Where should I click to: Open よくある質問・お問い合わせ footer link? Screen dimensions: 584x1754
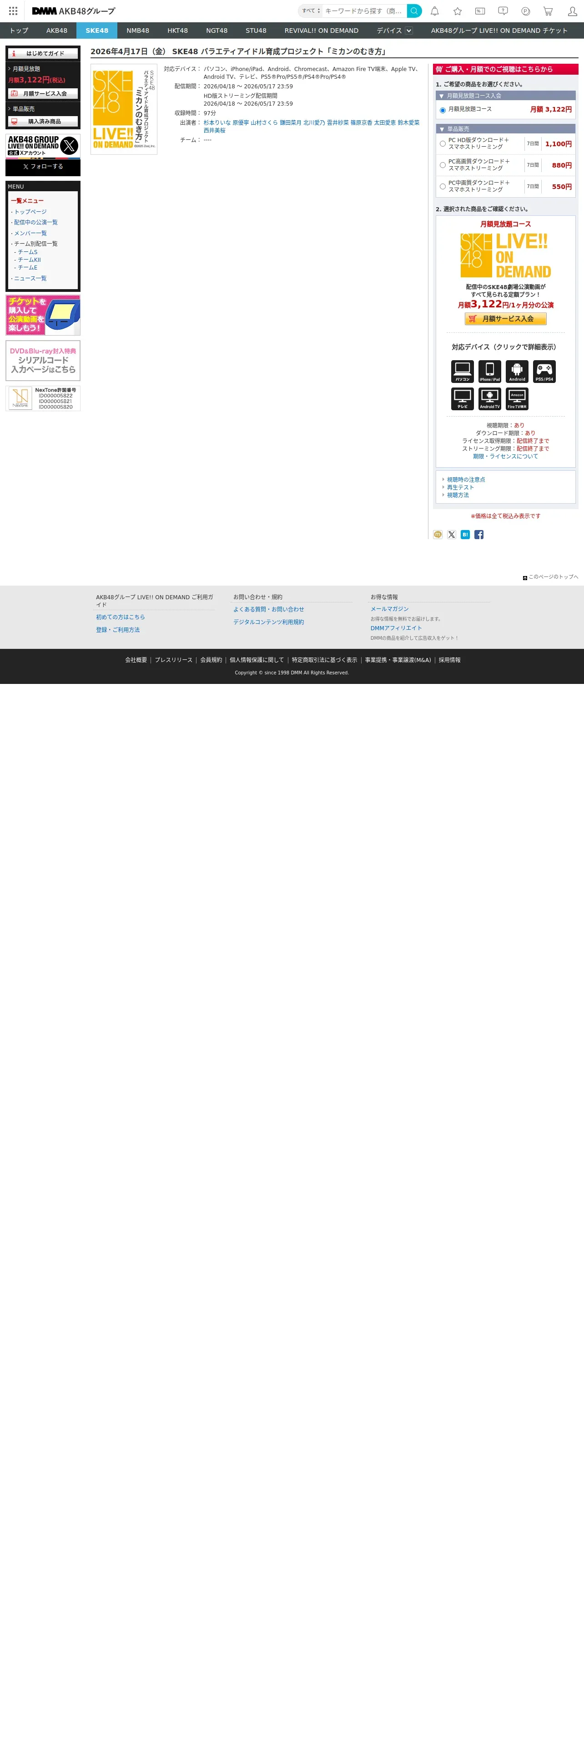click(268, 609)
